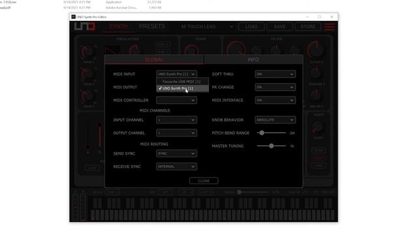Open the MIDI INTERFACE dropdown
Screen dimensions: 418x235
pyautogui.click(x=275, y=100)
